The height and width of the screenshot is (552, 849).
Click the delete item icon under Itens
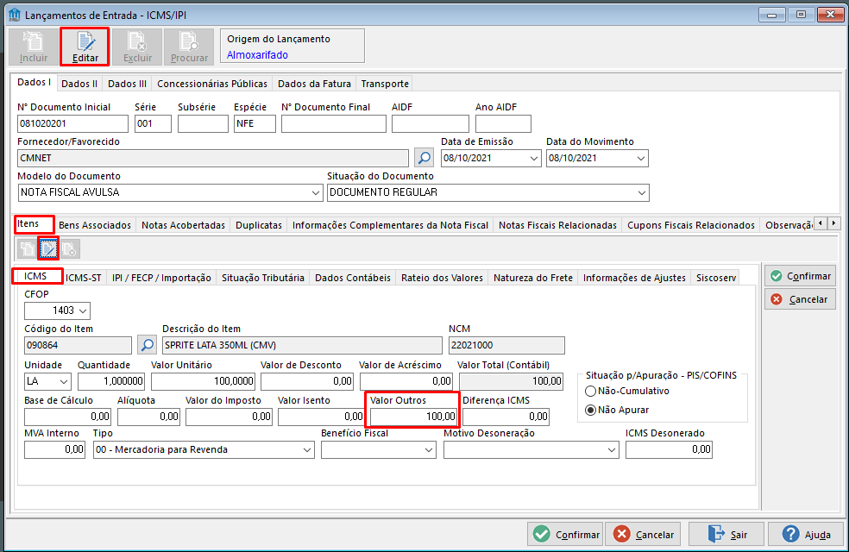[69, 249]
